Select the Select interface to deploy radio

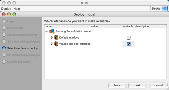click(4, 48)
